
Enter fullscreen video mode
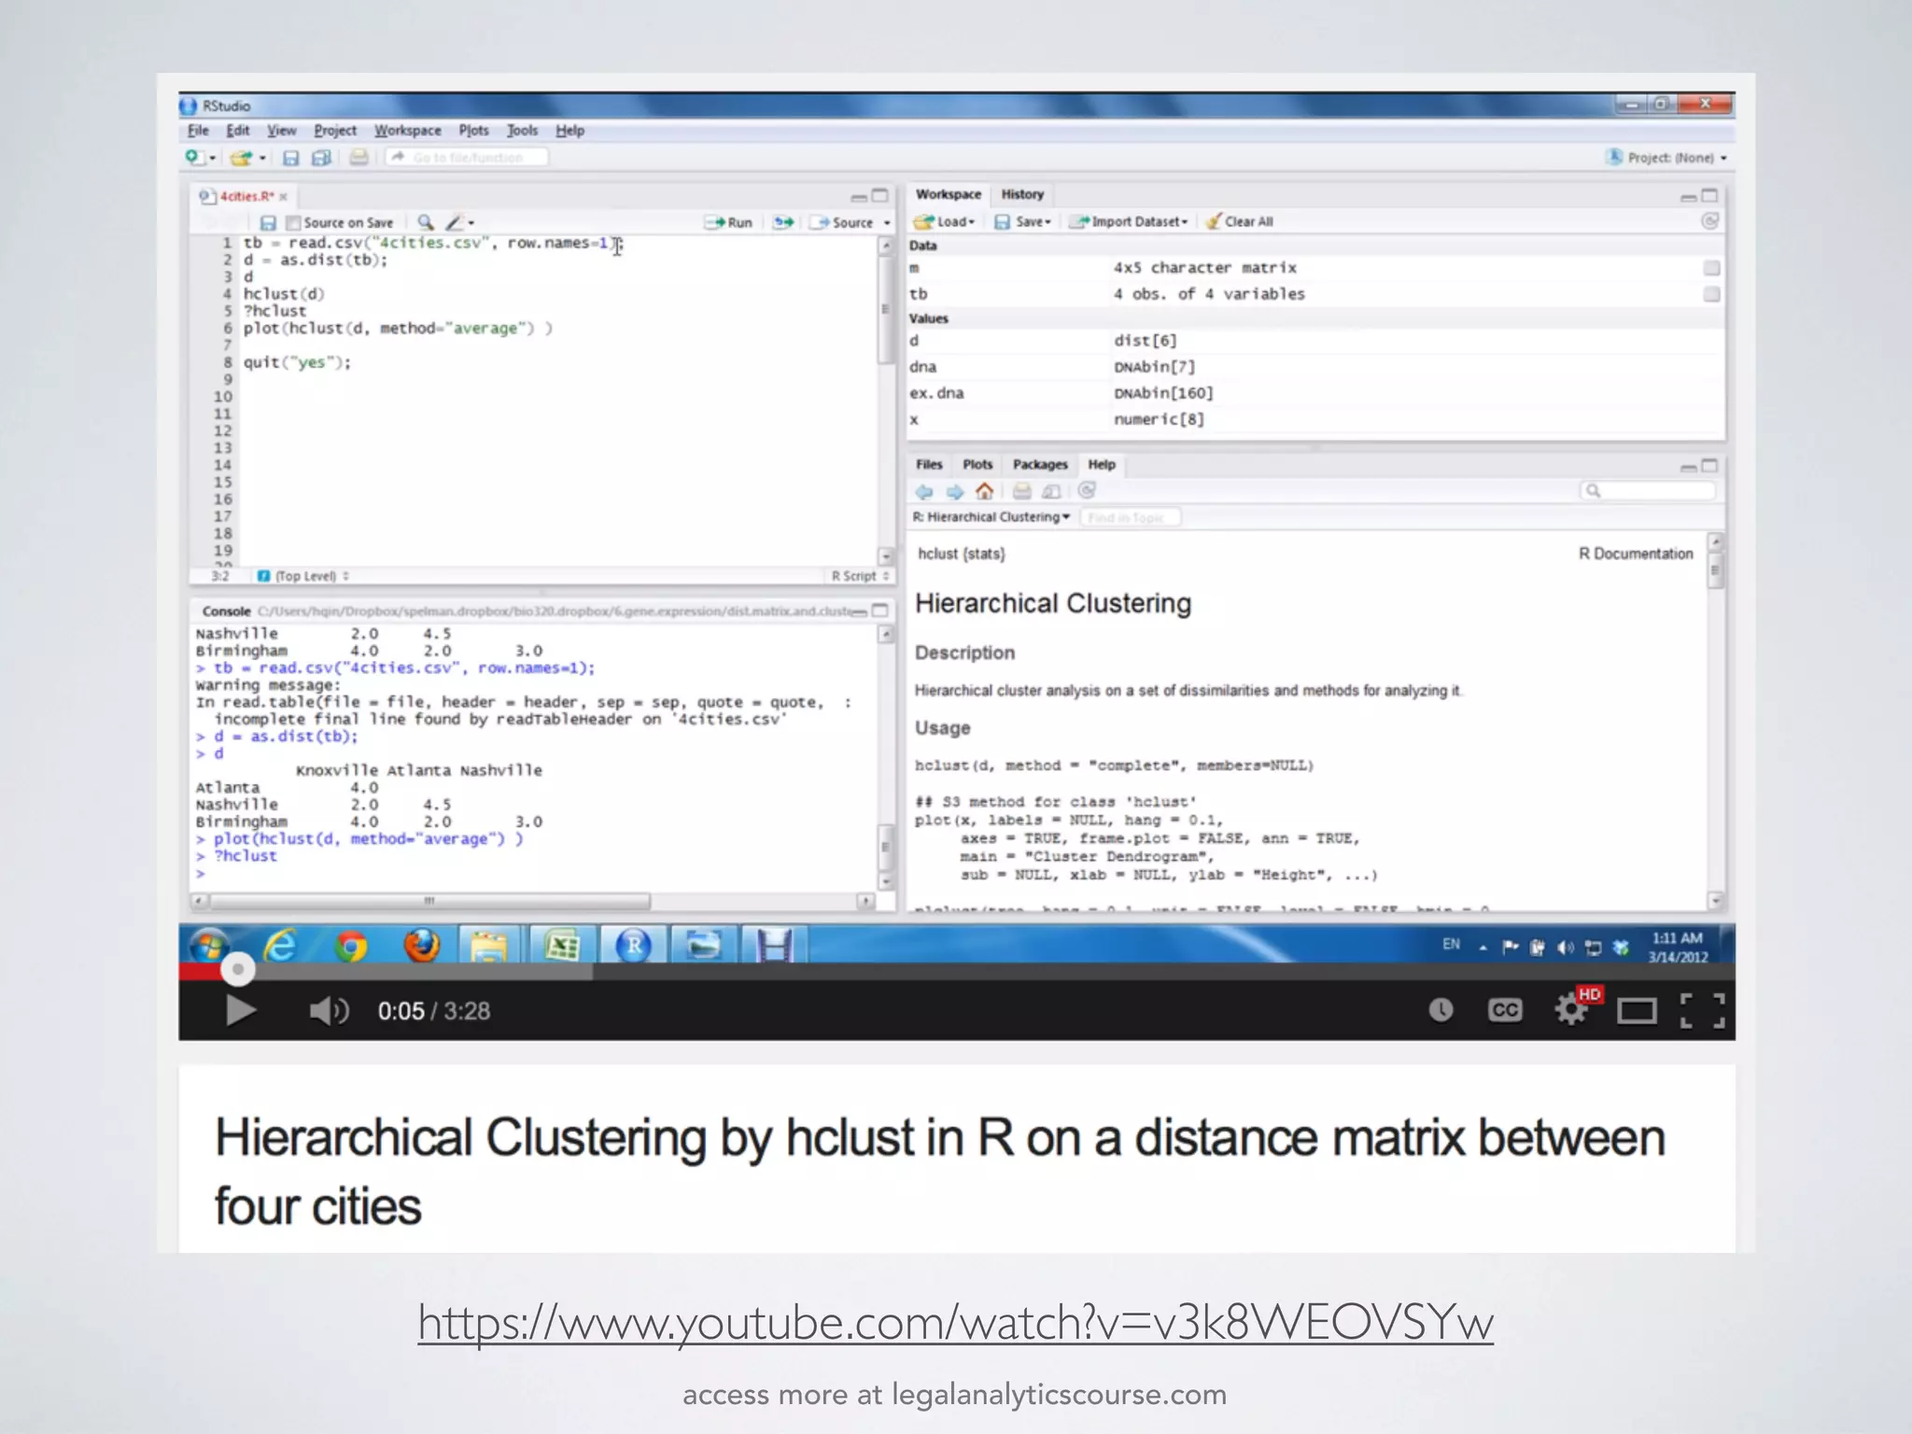click(1702, 1010)
